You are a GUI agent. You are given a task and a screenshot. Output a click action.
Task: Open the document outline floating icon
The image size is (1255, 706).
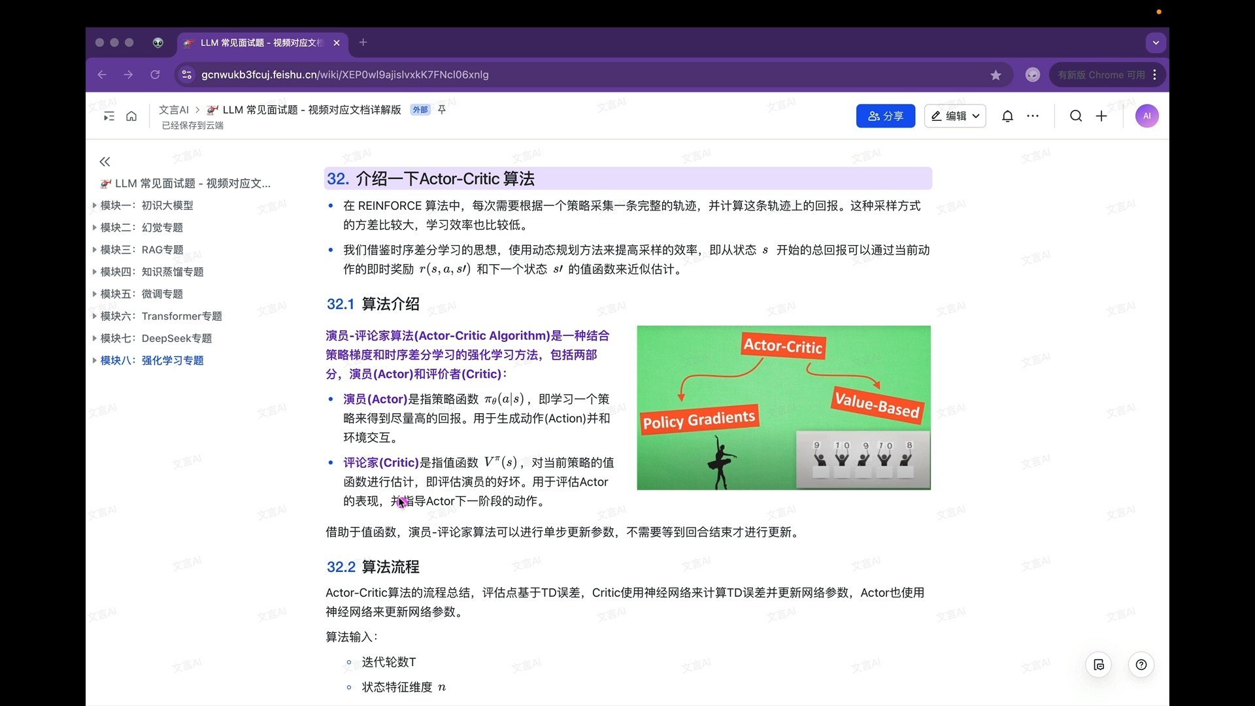pyautogui.click(x=1099, y=665)
